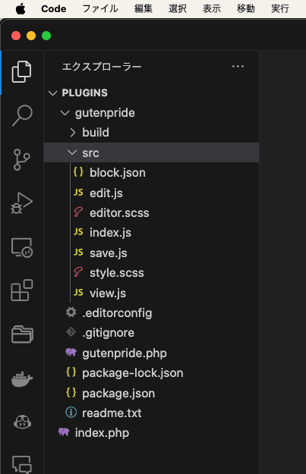Open the chat icon in activity bar

click(x=22, y=464)
